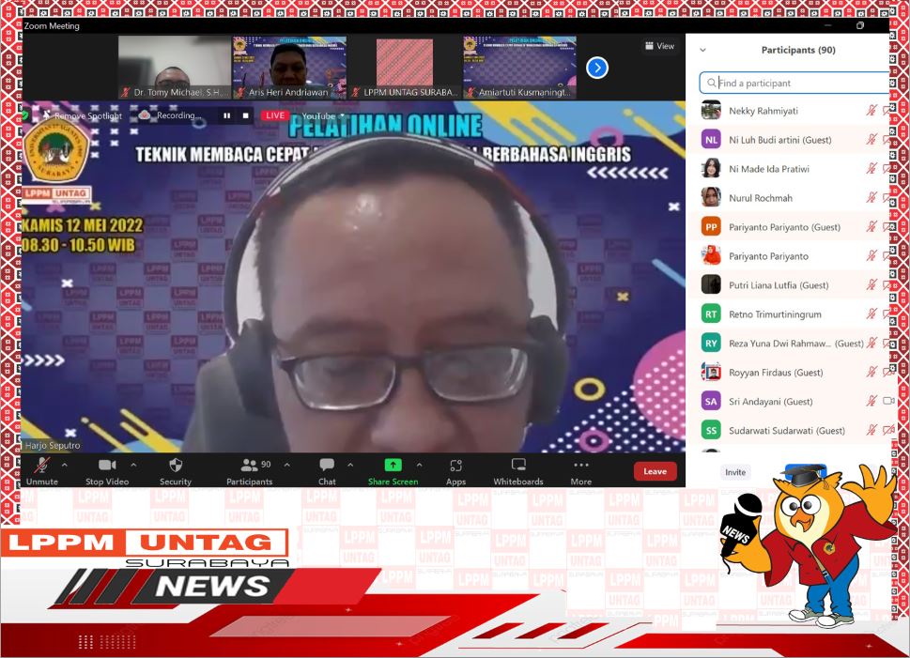Viewport: 910px width, 658px height.
Task: Click the Invite button
Action: pos(735,472)
